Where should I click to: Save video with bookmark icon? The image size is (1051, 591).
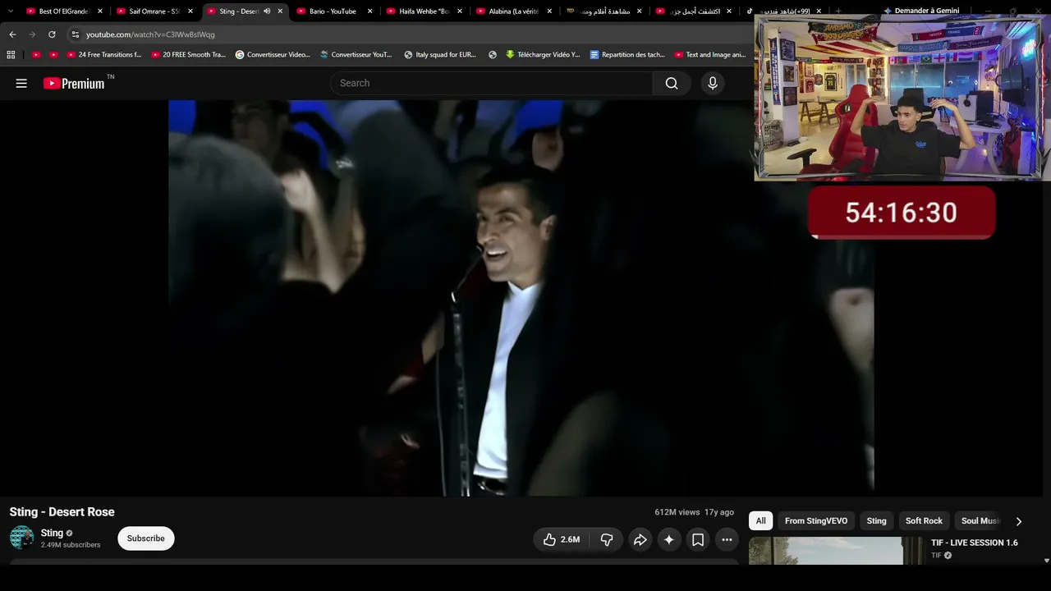(x=698, y=539)
